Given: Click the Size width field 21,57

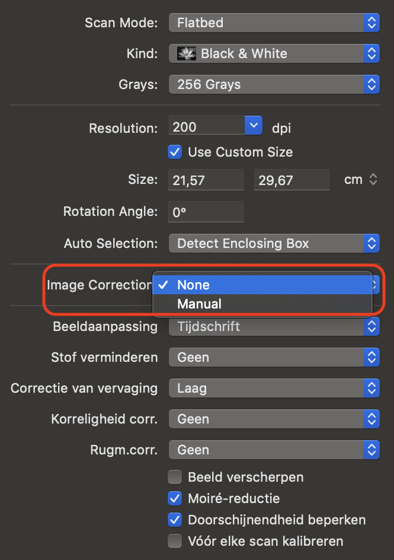Looking at the screenshot, I should pyautogui.click(x=206, y=180).
